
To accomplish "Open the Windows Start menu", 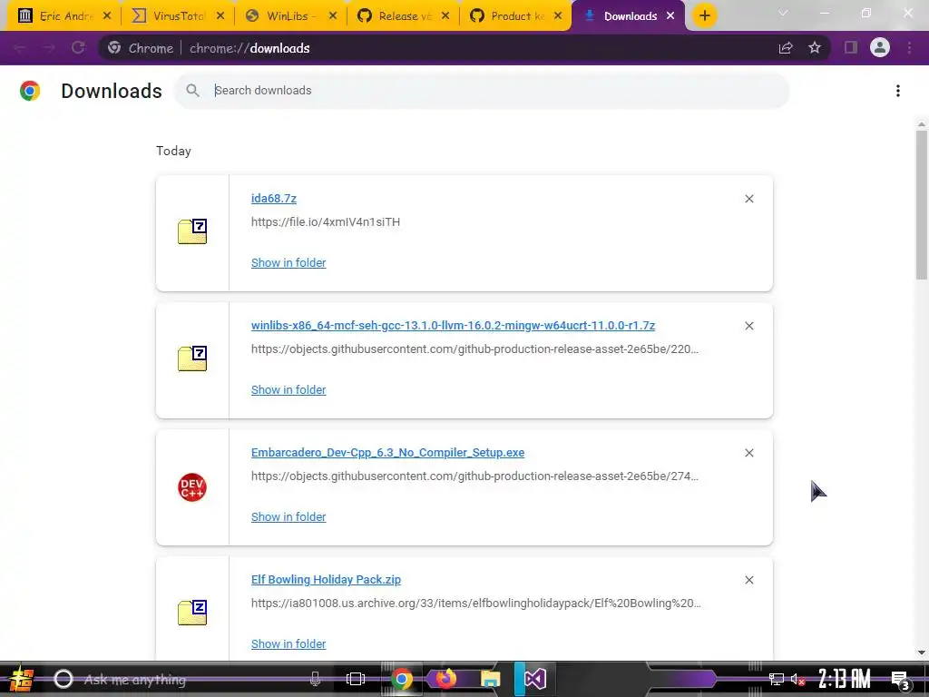I will (22, 679).
